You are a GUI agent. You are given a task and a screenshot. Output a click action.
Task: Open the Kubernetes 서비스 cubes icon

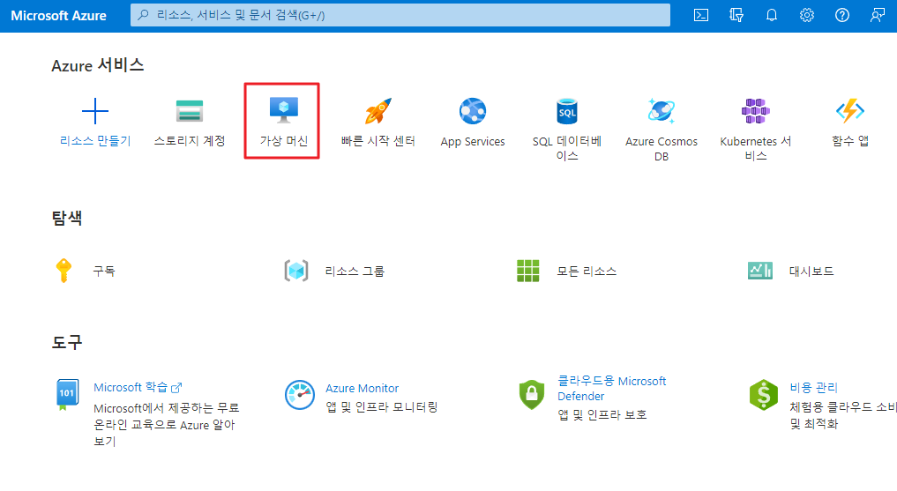point(756,111)
